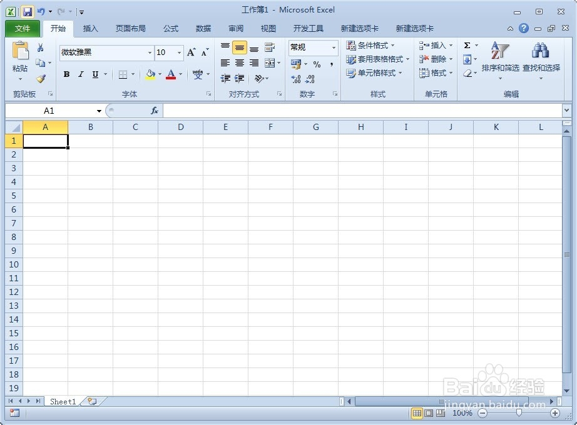Click the yellow Fill Color swatch
Image resolution: width=577 pixels, height=425 pixels.
pyautogui.click(x=150, y=74)
